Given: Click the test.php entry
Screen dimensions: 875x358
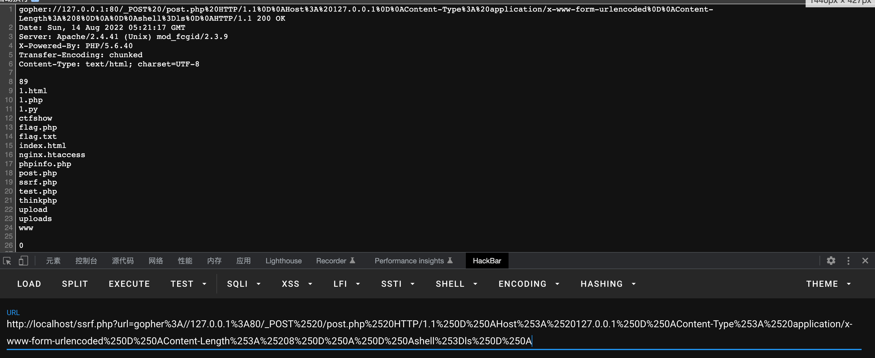Looking at the screenshot, I should [x=38, y=191].
